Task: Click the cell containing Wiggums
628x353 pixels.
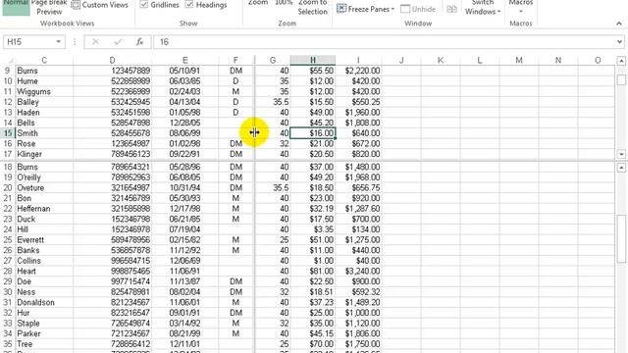Action: tap(44, 91)
